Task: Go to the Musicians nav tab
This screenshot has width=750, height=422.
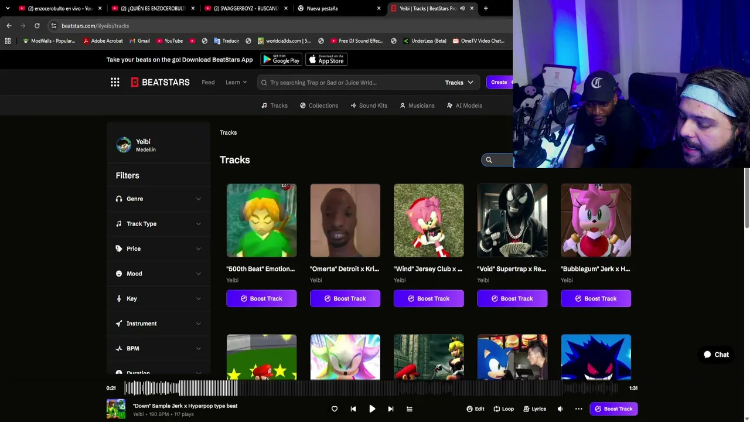Action: [417, 105]
